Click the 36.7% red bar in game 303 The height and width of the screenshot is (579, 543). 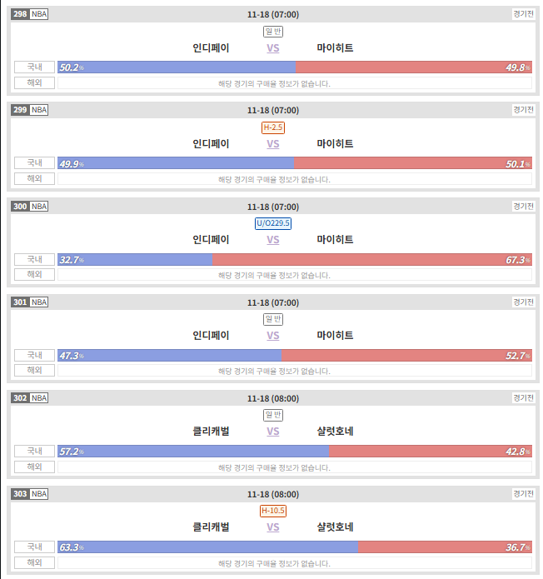click(446, 547)
